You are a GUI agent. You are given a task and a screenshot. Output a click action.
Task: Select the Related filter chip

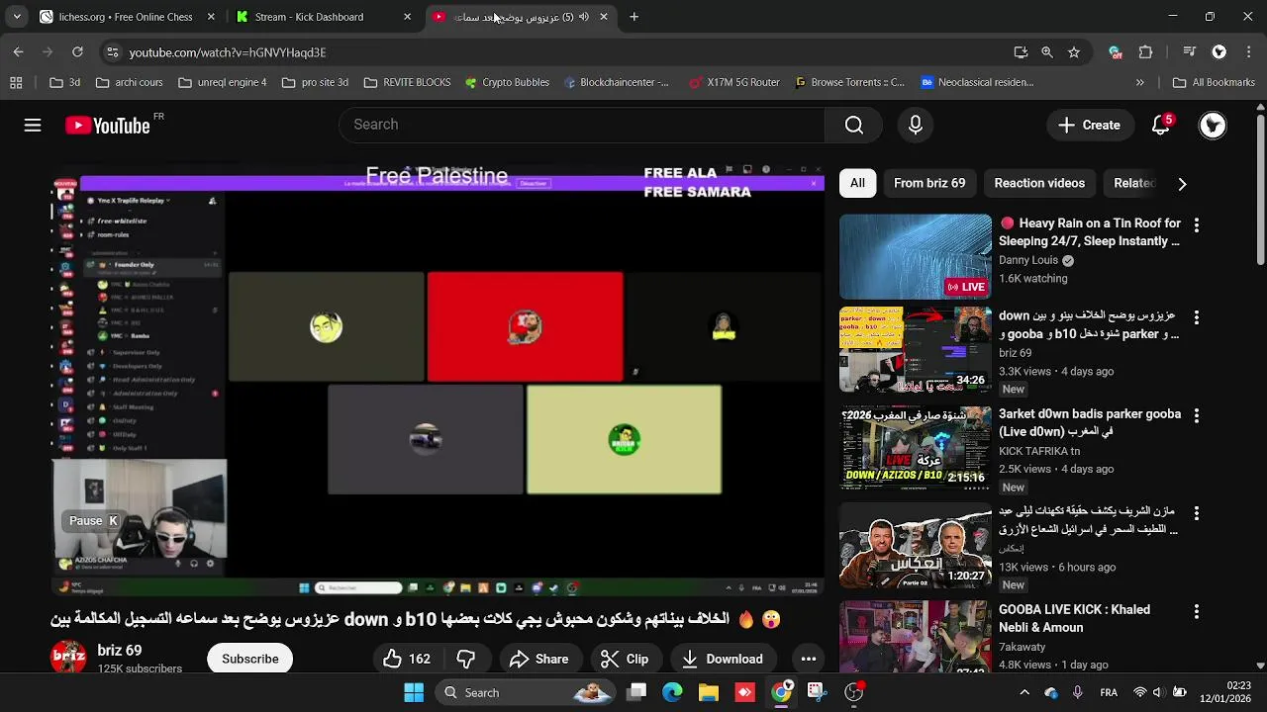coord(1133,183)
